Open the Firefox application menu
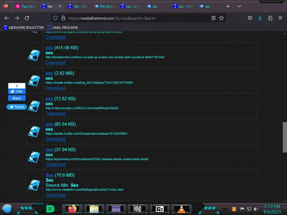Viewport: 287px width, 215px height. pyautogui.click(x=280, y=18)
